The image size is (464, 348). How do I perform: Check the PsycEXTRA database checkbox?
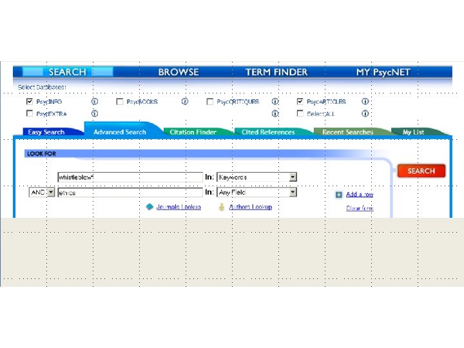[x=30, y=113]
